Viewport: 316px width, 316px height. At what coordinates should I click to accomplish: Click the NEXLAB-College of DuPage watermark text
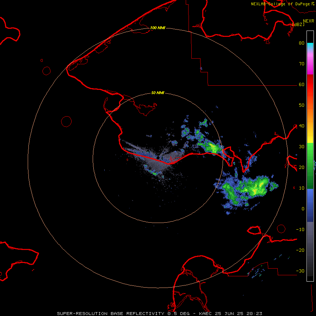[x=280, y=4]
